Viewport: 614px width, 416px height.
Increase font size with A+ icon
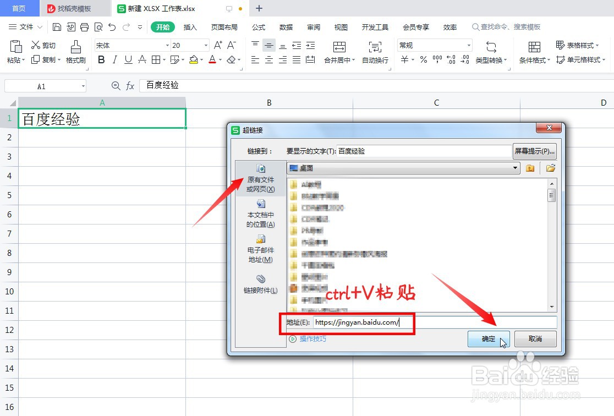(x=218, y=46)
